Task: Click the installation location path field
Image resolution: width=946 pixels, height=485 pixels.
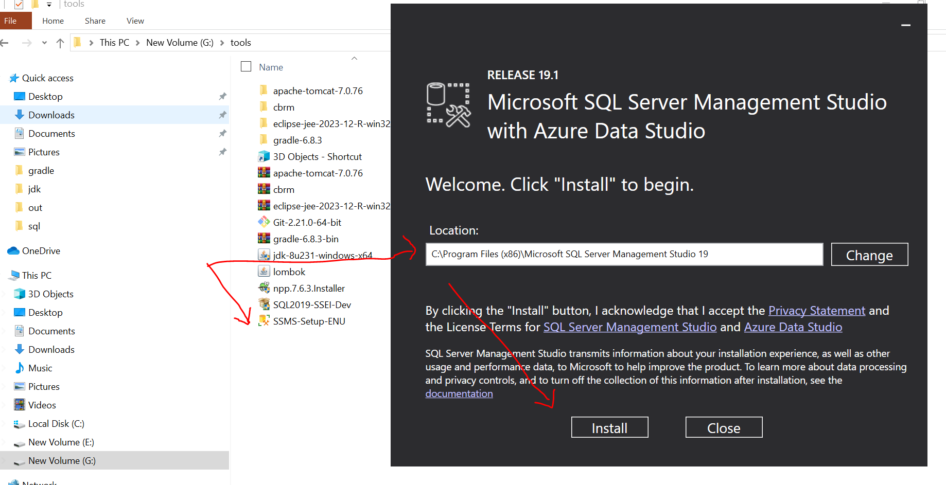Action: click(x=624, y=254)
